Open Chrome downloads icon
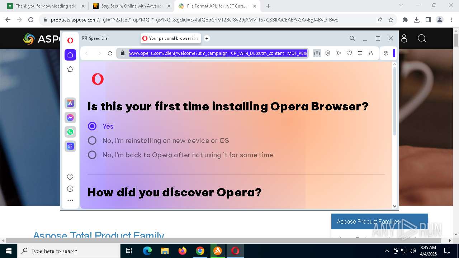 pos(417,20)
